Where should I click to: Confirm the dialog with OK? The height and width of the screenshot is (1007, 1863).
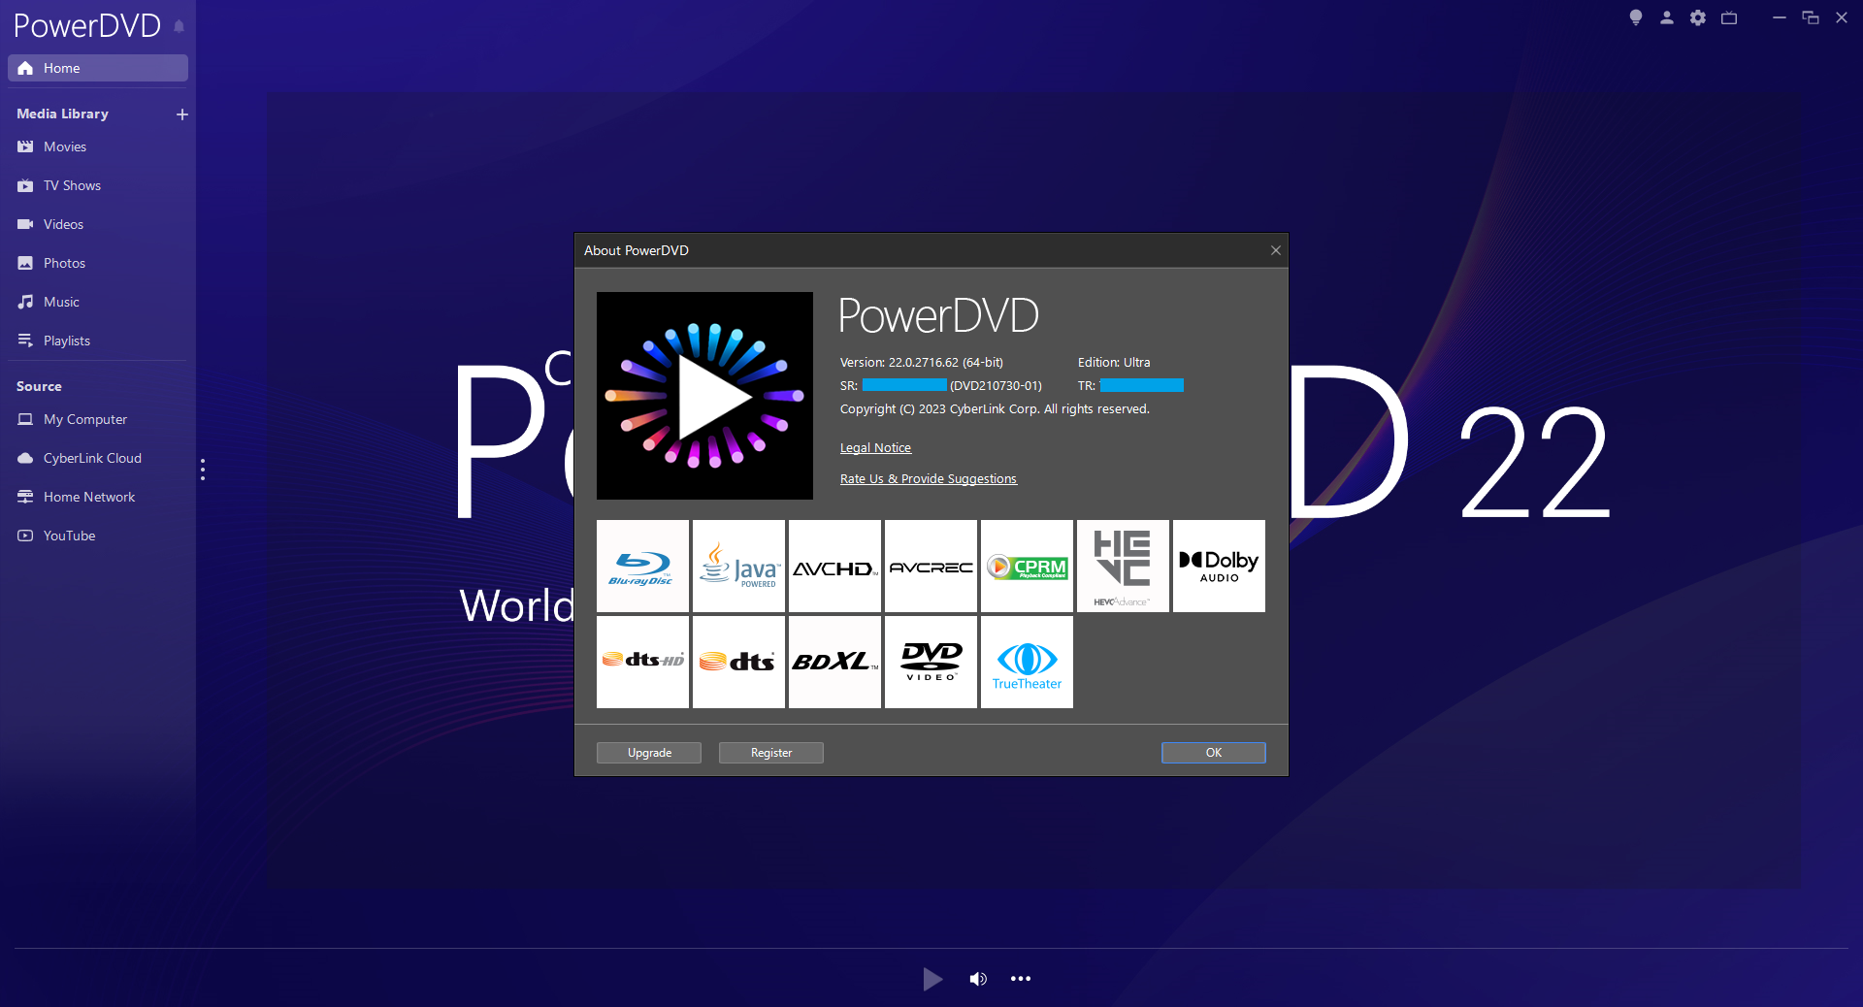coord(1214,753)
